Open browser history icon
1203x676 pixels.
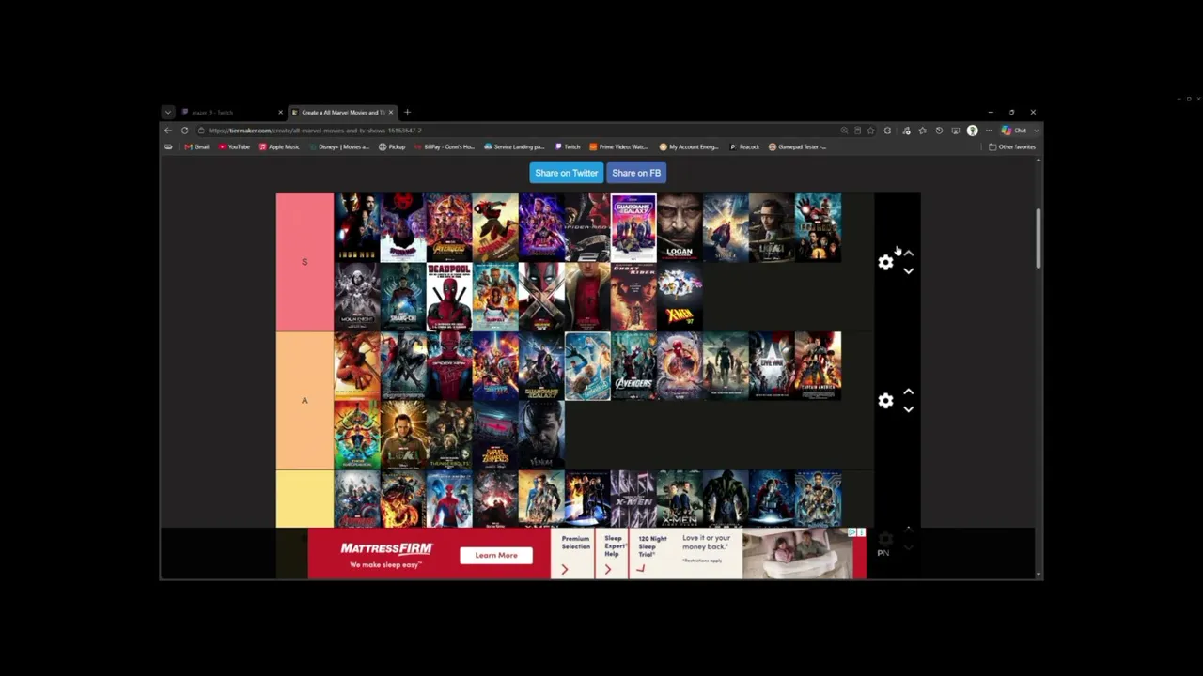point(939,131)
